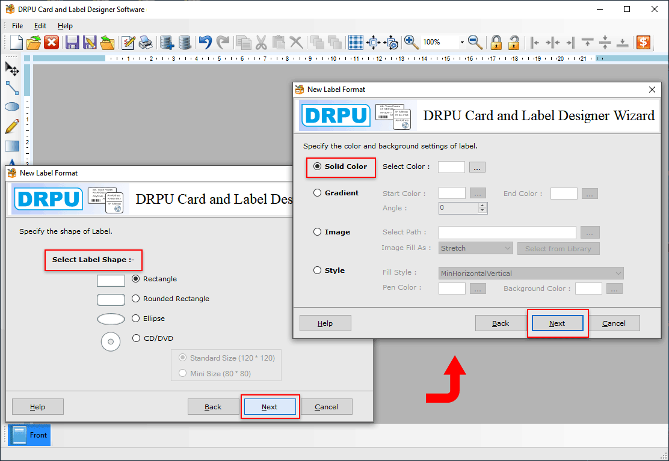The width and height of the screenshot is (669, 461).
Task: Click the Angle spinner arrows
Action: pyautogui.click(x=482, y=208)
